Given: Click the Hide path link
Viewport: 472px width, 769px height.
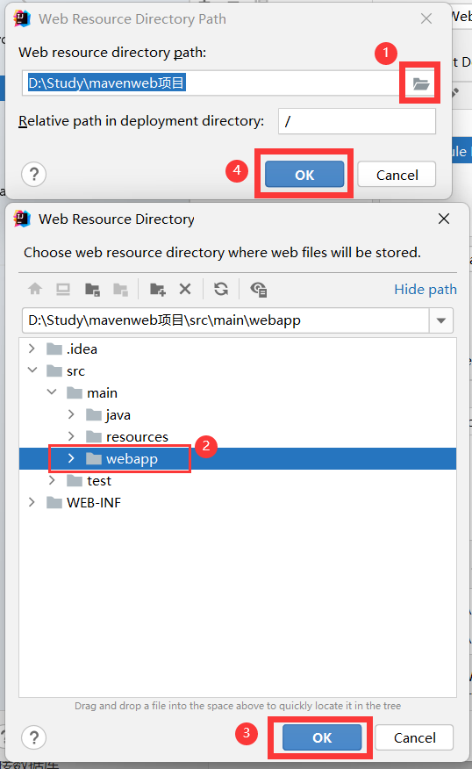Looking at the screenshot, I should [426, 290].
